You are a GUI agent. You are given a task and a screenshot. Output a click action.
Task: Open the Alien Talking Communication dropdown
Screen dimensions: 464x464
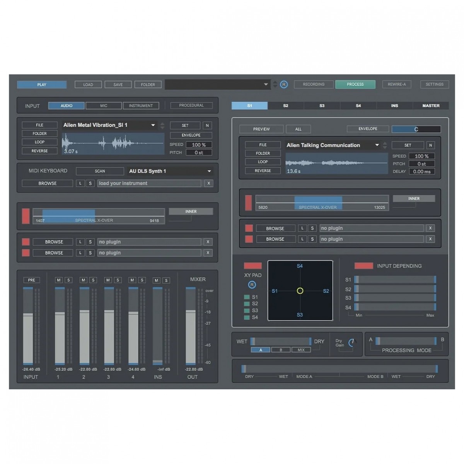pyautogui.click(x=377, y=145)
